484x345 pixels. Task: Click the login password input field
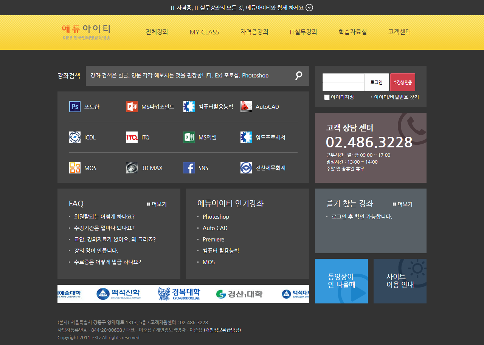click(343, 87)
